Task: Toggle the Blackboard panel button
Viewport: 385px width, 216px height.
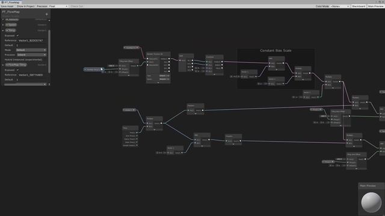Action: [359, 6]
